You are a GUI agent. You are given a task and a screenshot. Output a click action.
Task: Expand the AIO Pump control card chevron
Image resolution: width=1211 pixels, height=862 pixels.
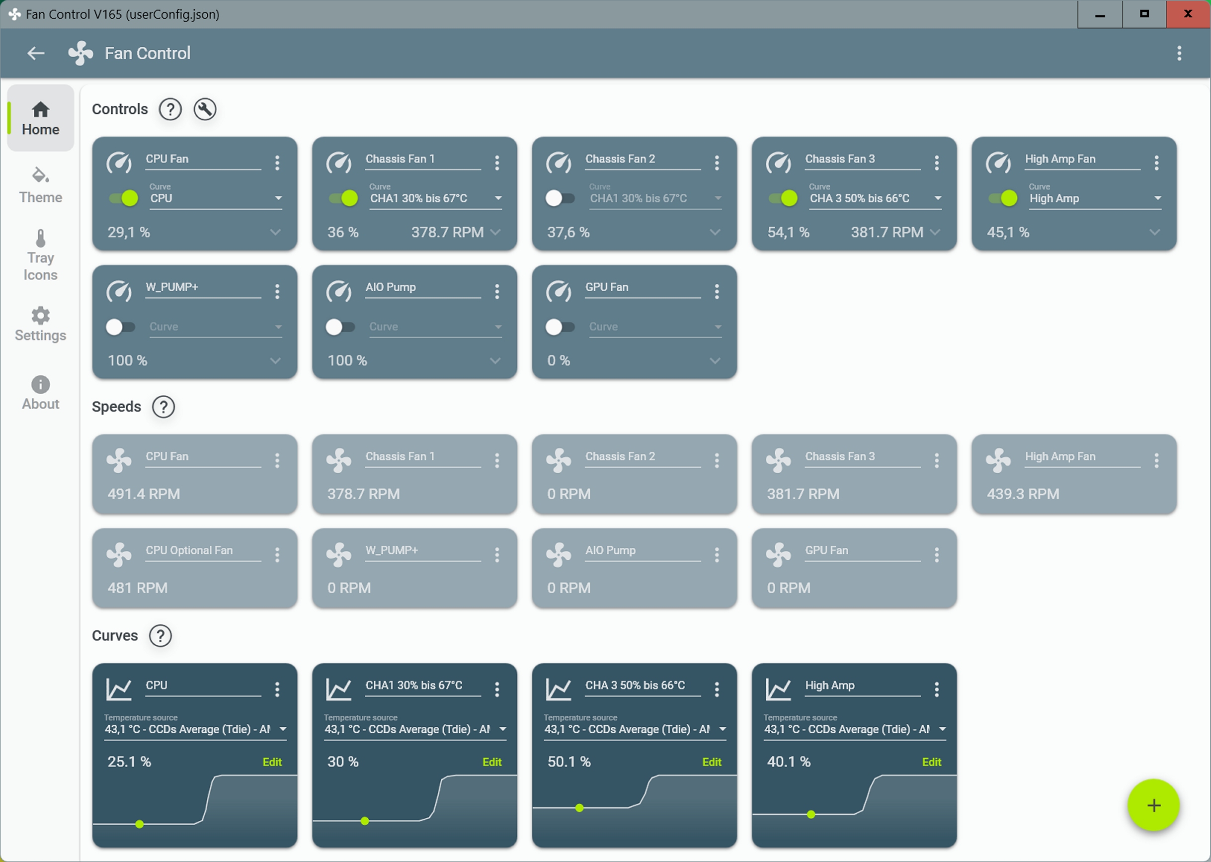click(x=495, y=360)
